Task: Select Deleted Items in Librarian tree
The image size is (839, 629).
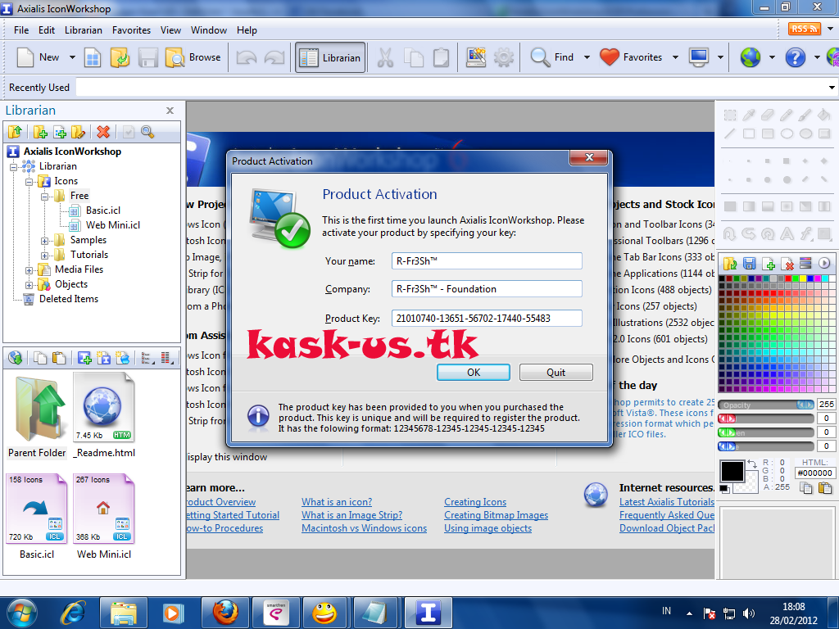Action: [x=69, y=299]
